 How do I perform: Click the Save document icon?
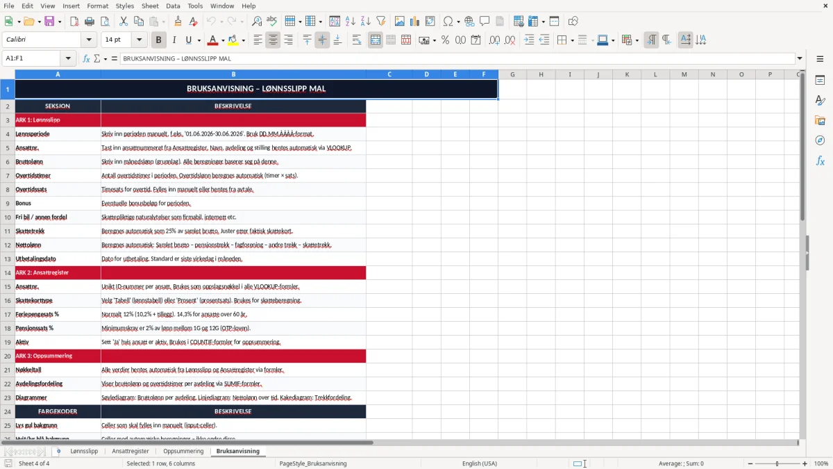[x=50, y=22]
